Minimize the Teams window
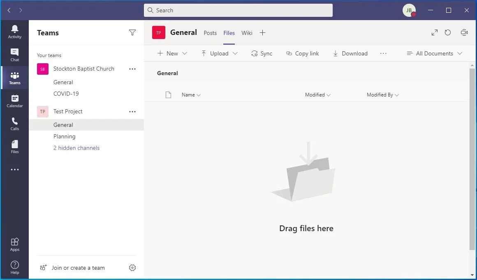477x280 pixels. (x=431, y=10)
